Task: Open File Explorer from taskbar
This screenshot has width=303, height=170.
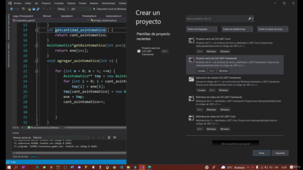Action: click(128, 167)
